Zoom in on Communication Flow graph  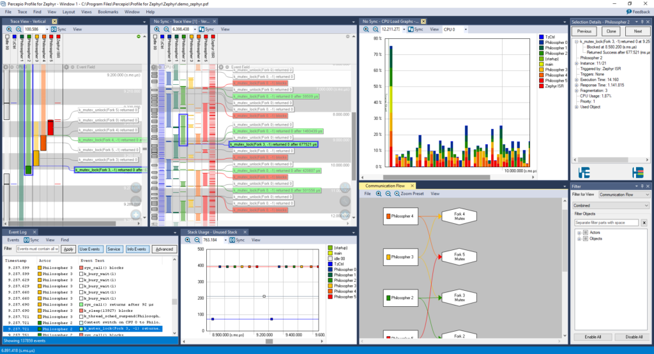[x=379, y=194]
